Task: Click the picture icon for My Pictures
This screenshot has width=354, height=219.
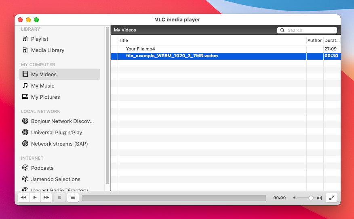Action: (x=25, y=97)
